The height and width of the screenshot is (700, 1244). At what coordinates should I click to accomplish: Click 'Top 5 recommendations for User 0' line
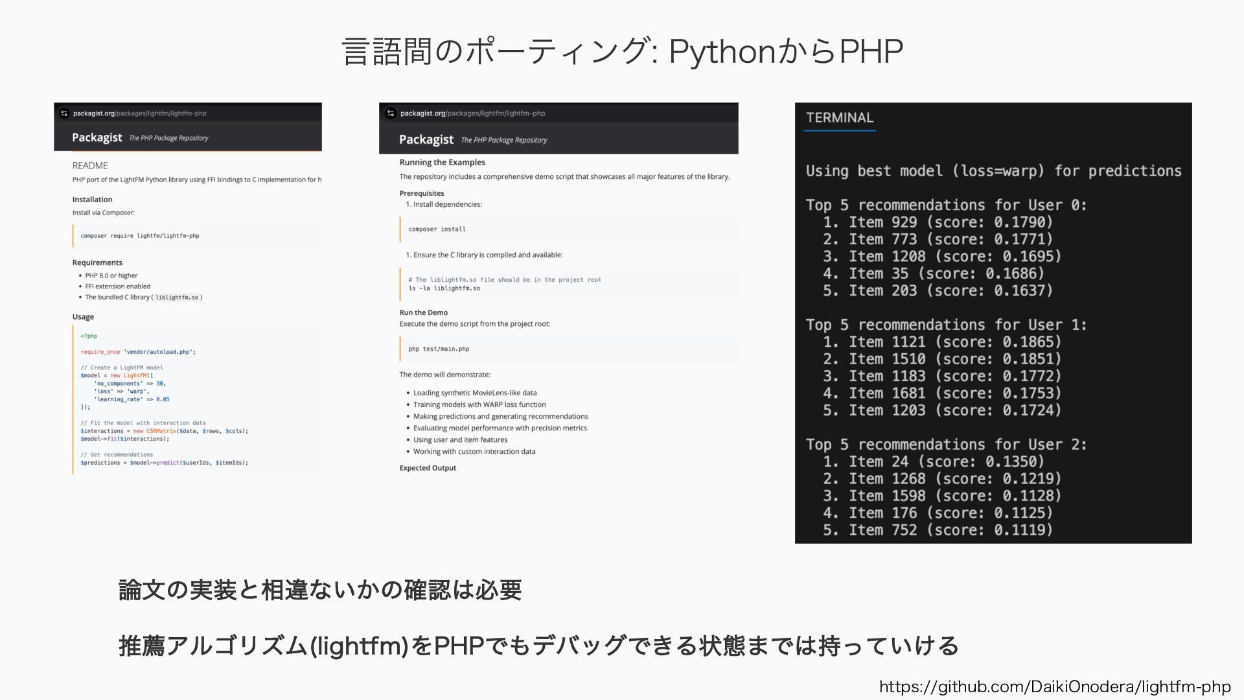click(x=947, y=205)
